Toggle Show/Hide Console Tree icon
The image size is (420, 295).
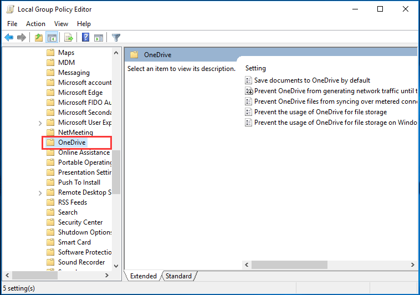[52, 38]
